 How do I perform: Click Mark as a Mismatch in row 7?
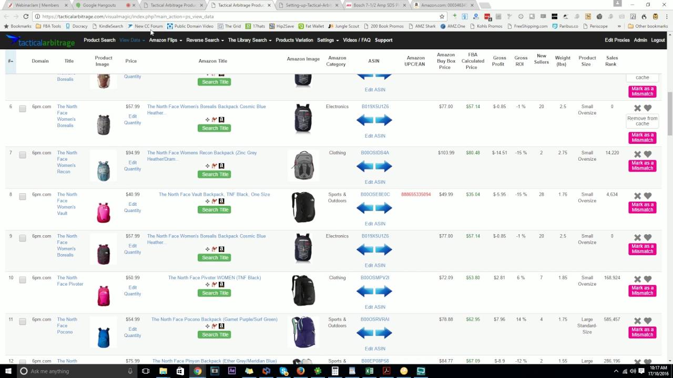coord(642,165)
